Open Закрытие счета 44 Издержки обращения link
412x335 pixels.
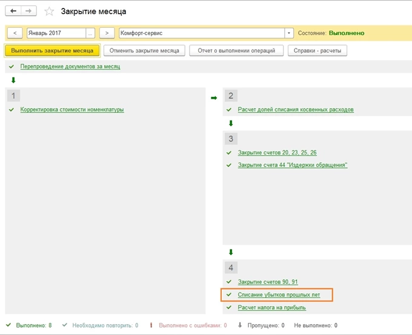tap(293, 165)
